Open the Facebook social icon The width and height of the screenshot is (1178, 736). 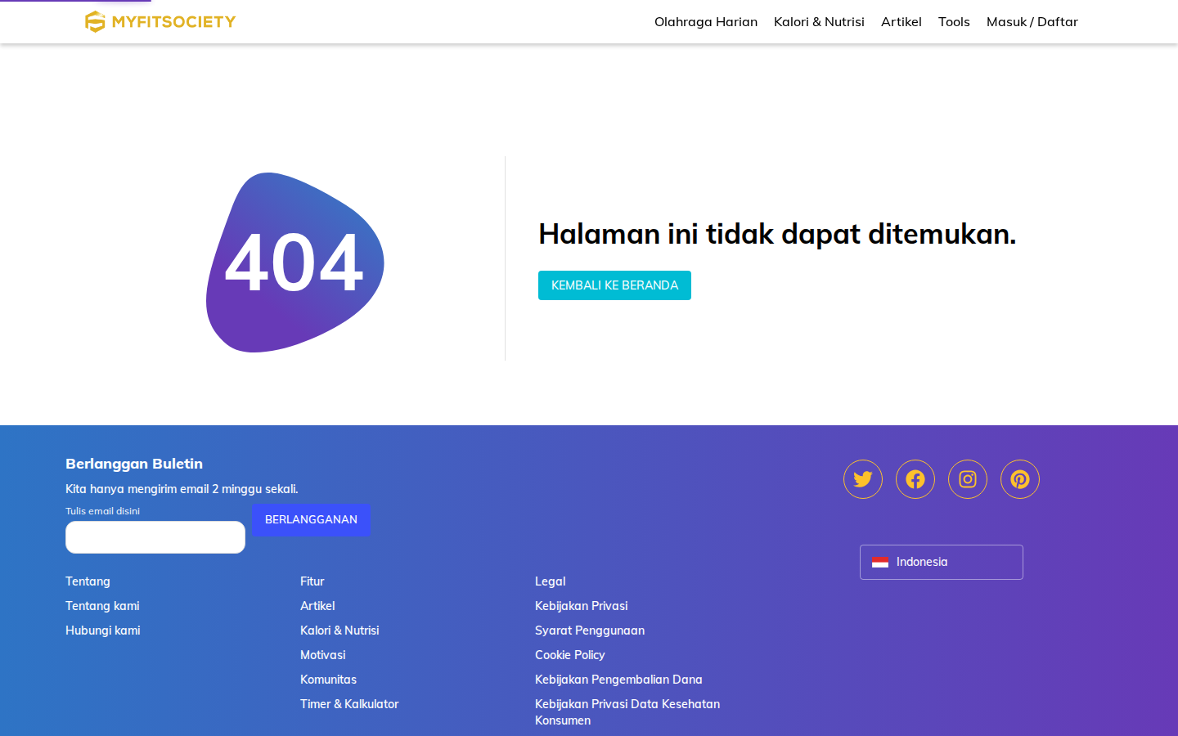915,479
